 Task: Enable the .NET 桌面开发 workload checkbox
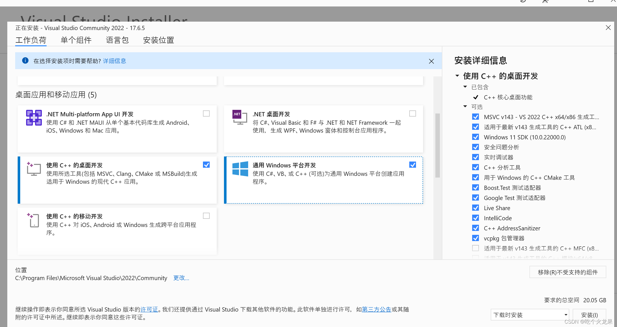pos(412,113)
